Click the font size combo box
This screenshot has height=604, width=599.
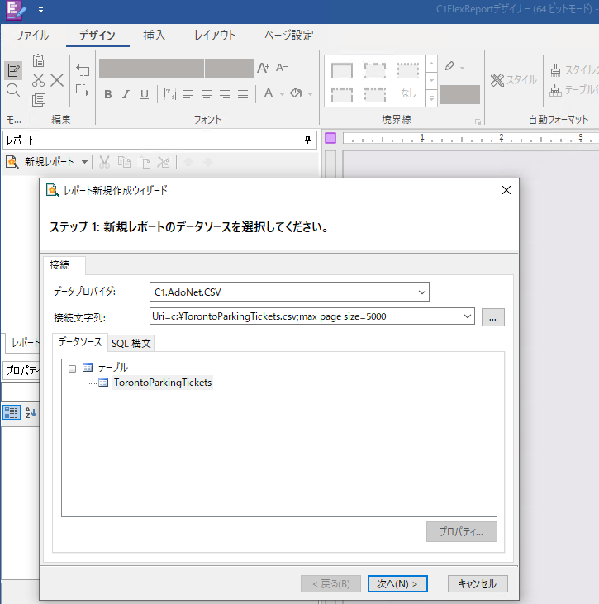pyautogui.click(x=229, y=69)
